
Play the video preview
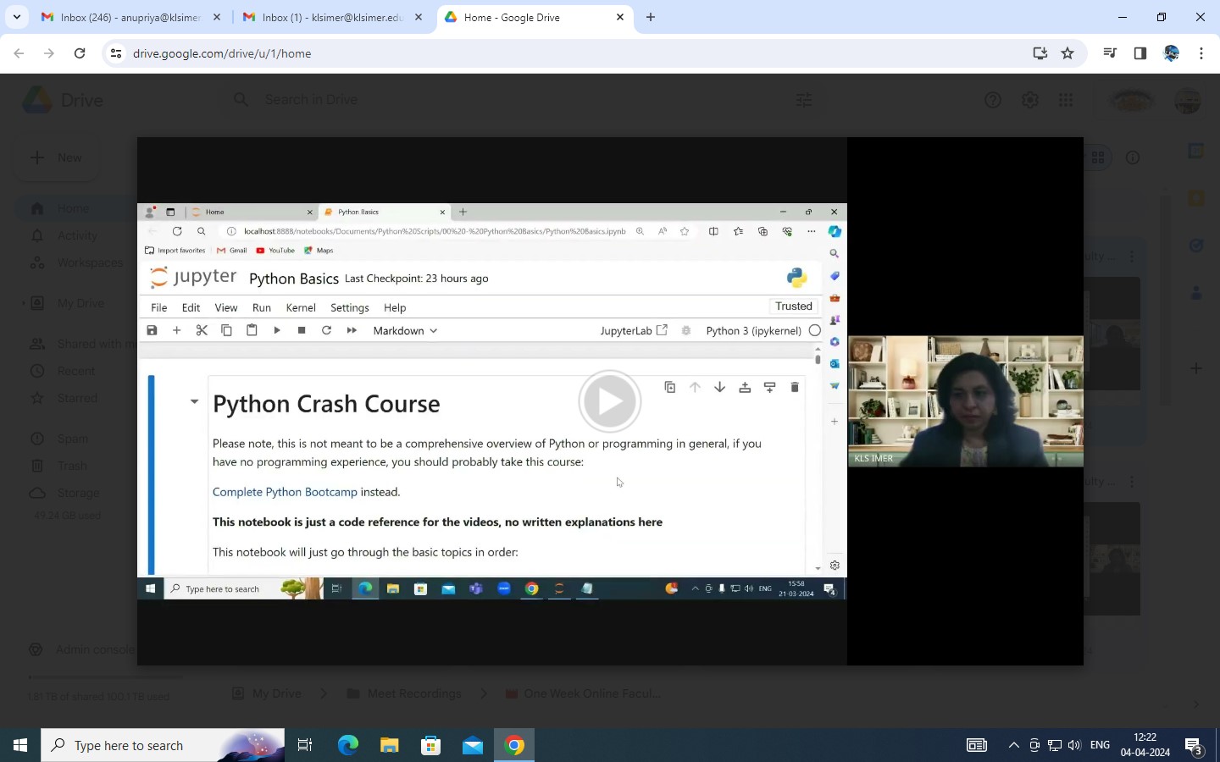click(x=609, y=401)
